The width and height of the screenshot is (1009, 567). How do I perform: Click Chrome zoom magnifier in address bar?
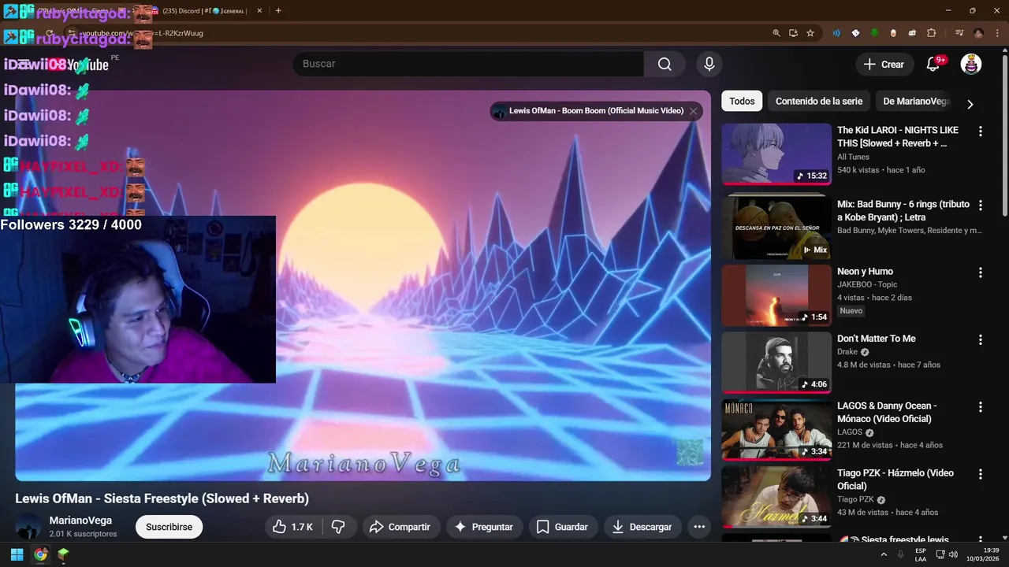776,33
